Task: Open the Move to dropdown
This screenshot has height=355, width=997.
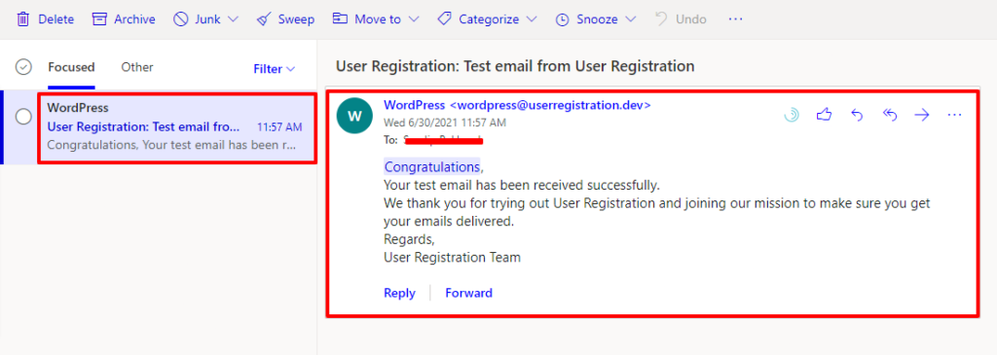Action: (376, 19)
